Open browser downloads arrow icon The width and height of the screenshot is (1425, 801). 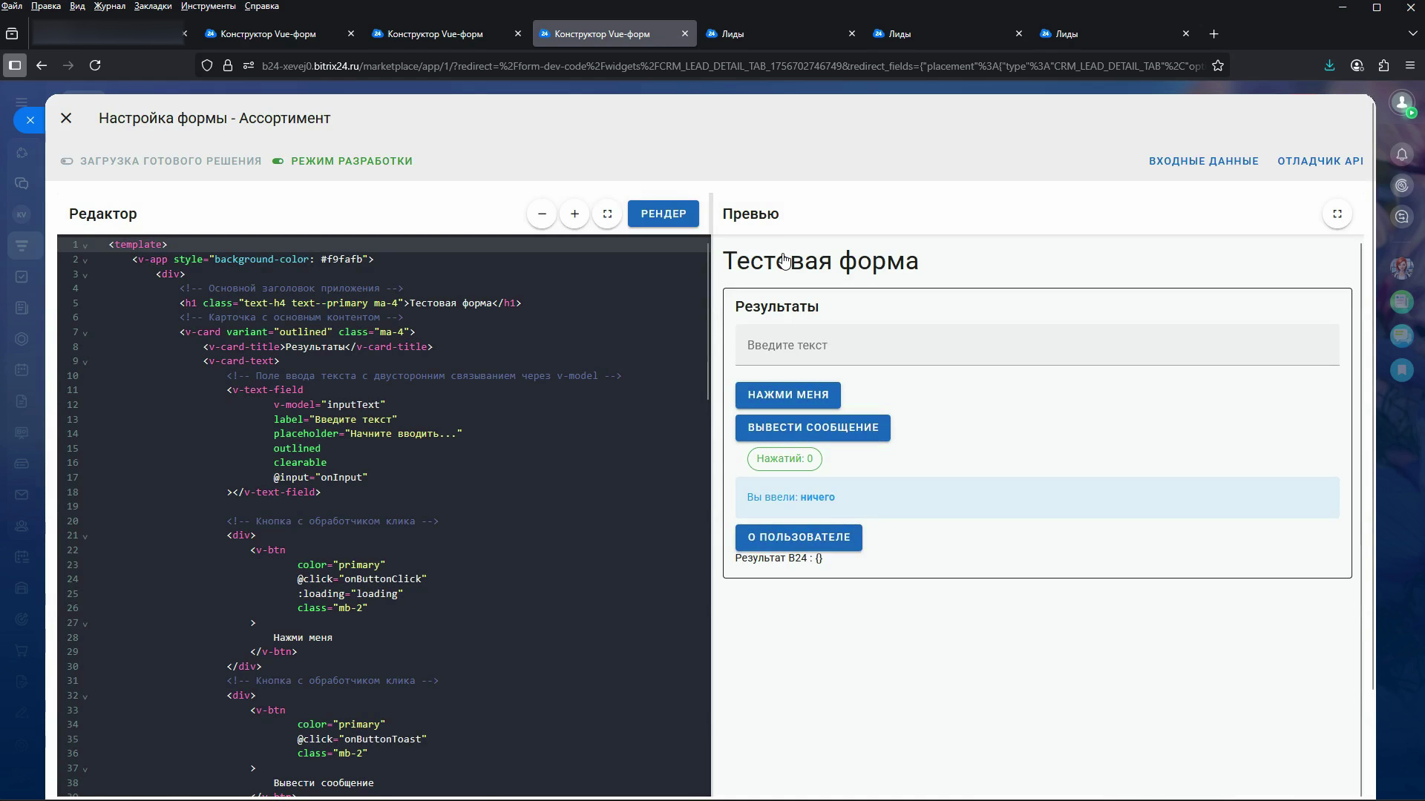(1329, 65)
